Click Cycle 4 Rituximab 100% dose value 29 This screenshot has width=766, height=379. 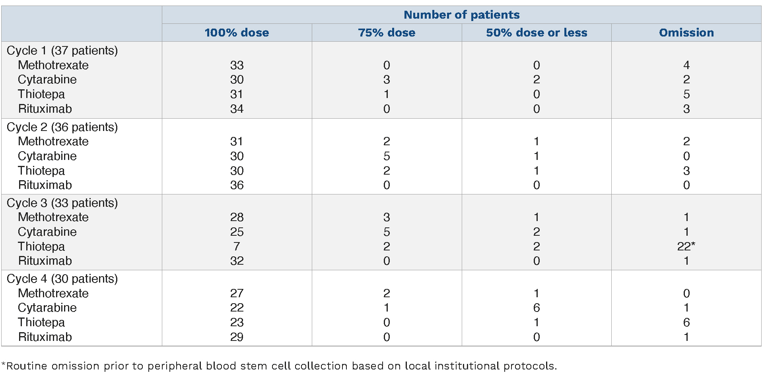[237, 337]
